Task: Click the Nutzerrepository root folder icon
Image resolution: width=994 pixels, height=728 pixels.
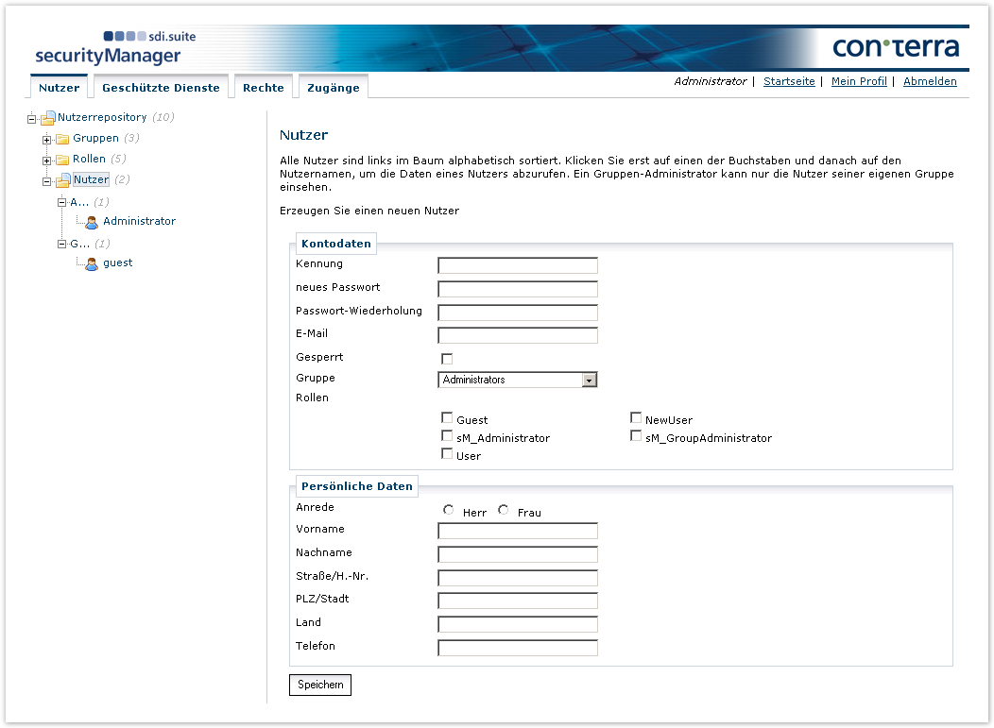Action: tap(47, 118)
